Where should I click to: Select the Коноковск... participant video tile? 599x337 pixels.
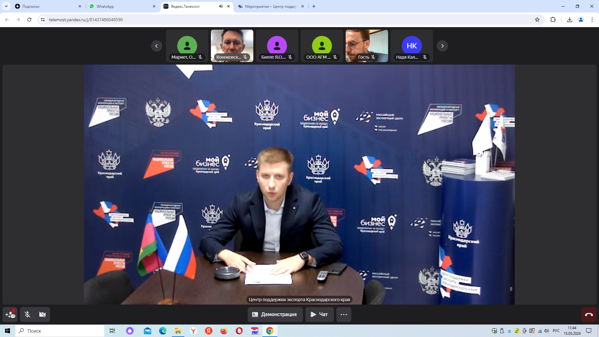click(232, 46)
